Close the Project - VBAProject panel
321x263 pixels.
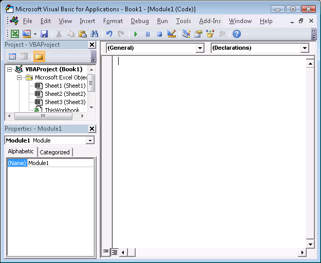(92, 45)
